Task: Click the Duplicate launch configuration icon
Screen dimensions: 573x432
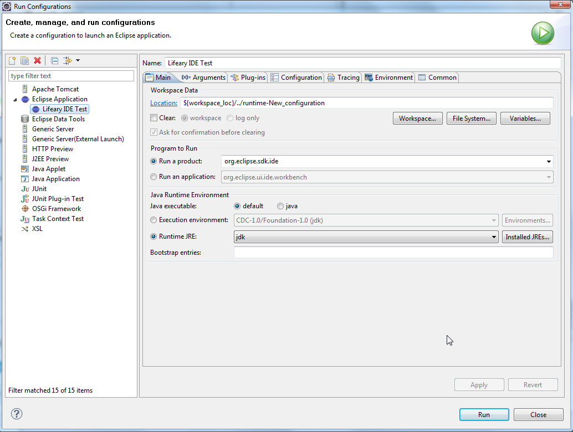Action: [x=24, y=60]
